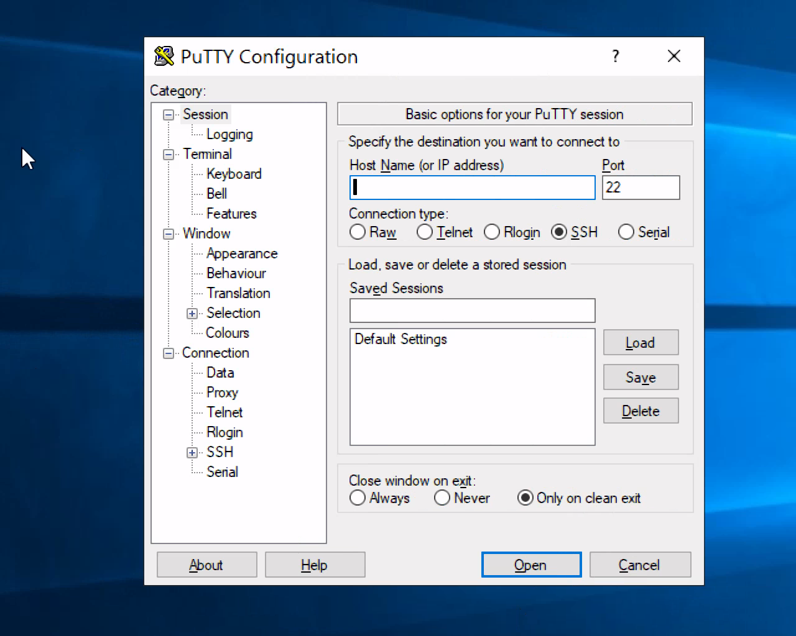Screen dimensions: 796x636
Task: Open the Session category
Action: [x=205, y=114]
